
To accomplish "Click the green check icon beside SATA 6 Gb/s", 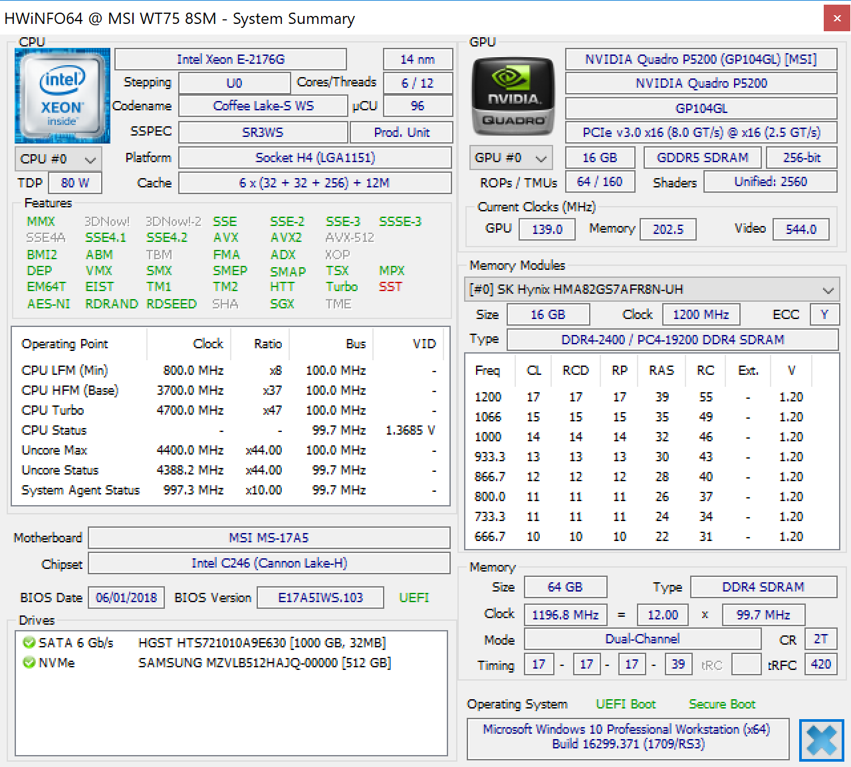I will tap(29, 643).
